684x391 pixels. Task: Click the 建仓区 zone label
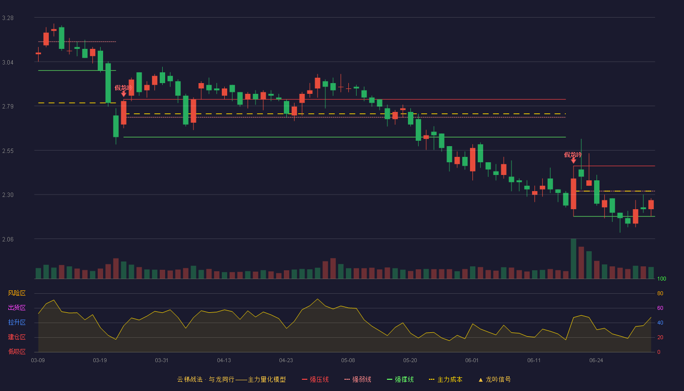click(x=17, y=337)
